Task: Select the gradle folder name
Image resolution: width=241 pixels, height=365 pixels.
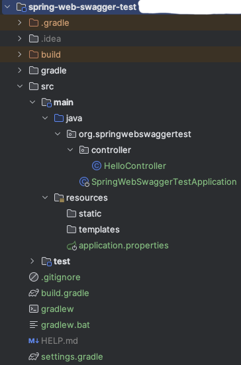Action: pyautogui.click(x=54, y=70)
